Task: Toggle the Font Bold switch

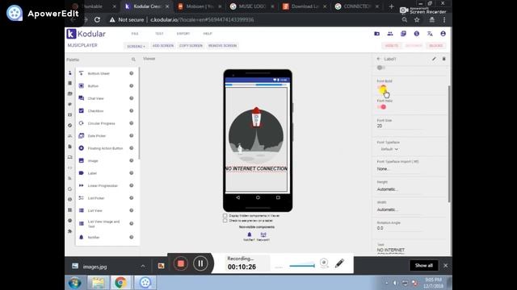Action: (381, 88)
